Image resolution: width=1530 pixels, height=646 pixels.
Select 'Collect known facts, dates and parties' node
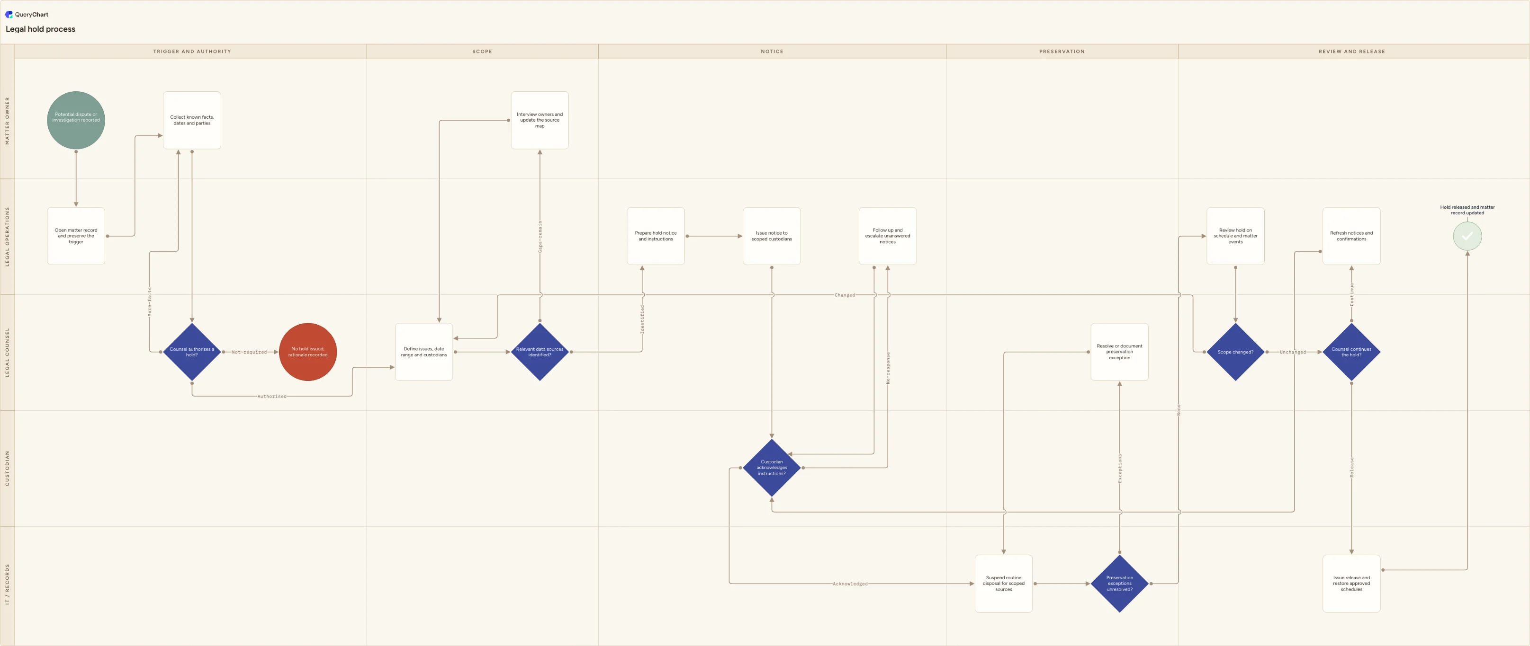(x=192, y=120)
